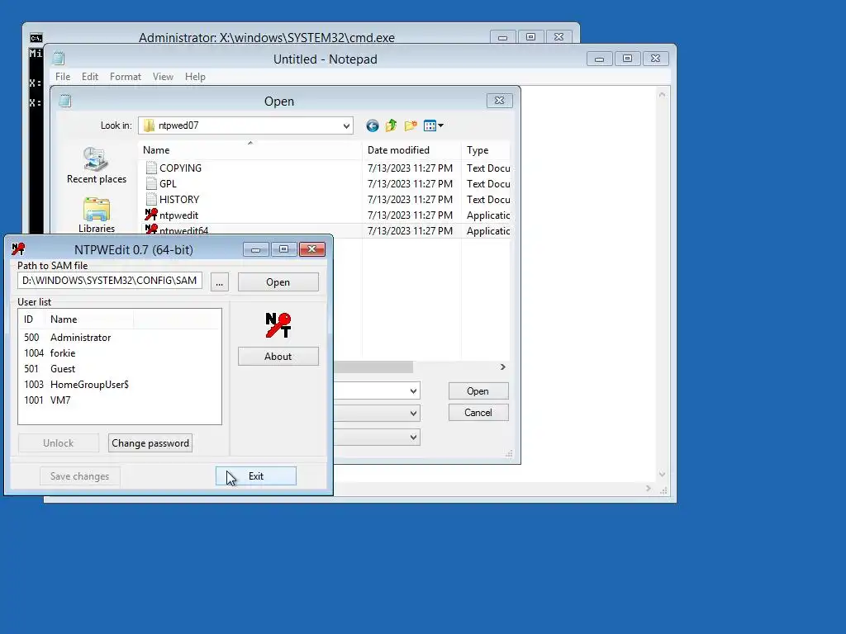Click the Change password button
Screen dimensions: 846x634
(x=150, y=443)
